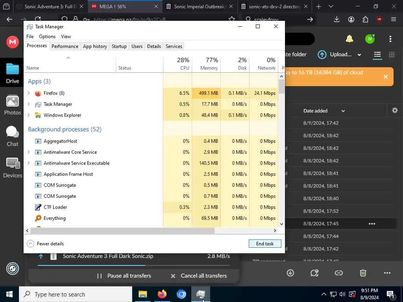
Task: Switch to the Startup tab
Action: [119, 46]
